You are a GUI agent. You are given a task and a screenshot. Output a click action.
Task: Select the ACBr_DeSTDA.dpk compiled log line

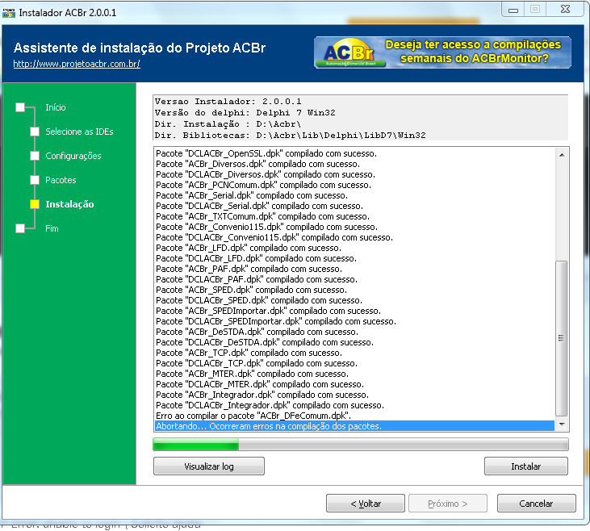point(354,332)
